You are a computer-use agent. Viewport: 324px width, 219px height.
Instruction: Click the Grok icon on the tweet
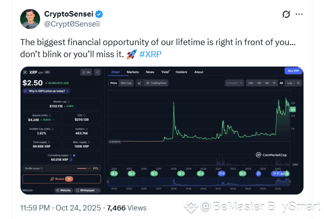(286, 15)
